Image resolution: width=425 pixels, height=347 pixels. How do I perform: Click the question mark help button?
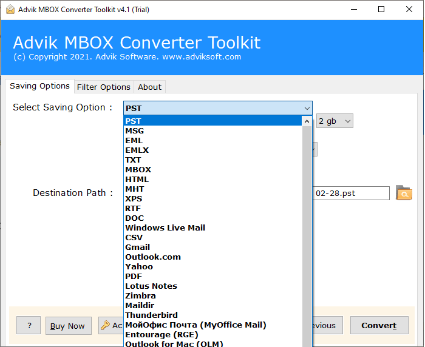29,325
